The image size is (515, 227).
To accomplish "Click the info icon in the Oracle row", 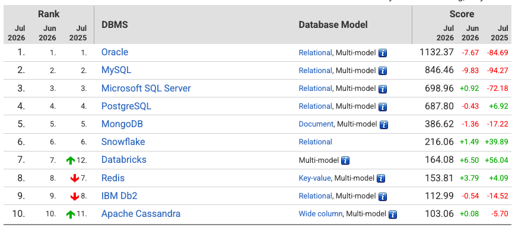I will click(x=383, y=53).
